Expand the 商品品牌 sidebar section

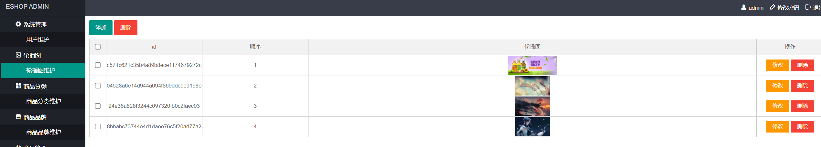35,117
